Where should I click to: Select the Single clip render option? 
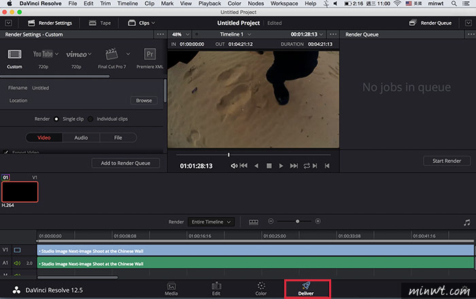tap(56, 119)
